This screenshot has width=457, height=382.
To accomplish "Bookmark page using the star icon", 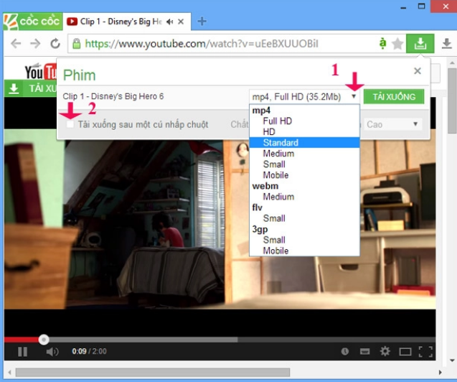I will click(397, 44).
